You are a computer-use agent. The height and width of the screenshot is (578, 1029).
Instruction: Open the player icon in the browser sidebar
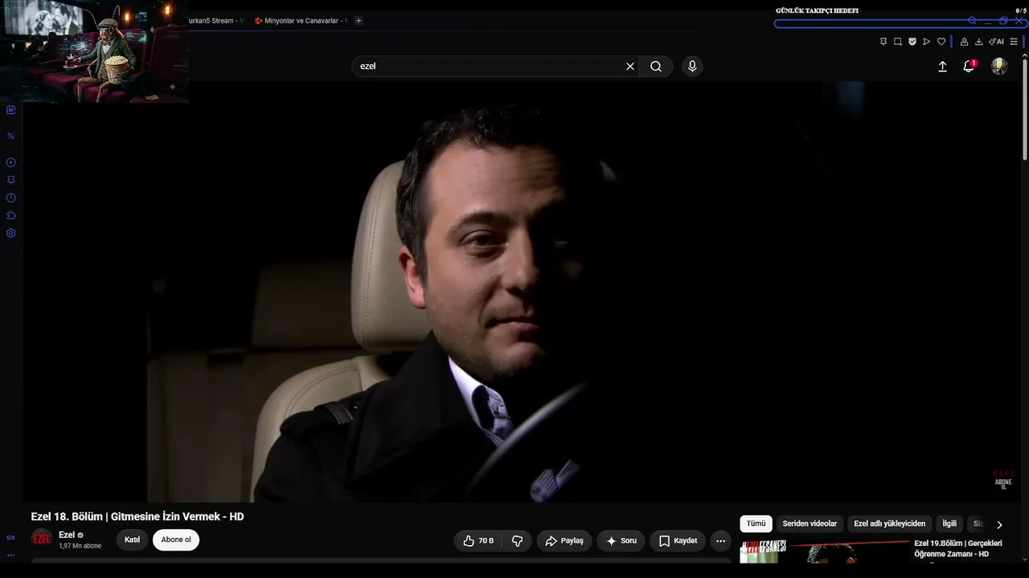coord(10,163)
